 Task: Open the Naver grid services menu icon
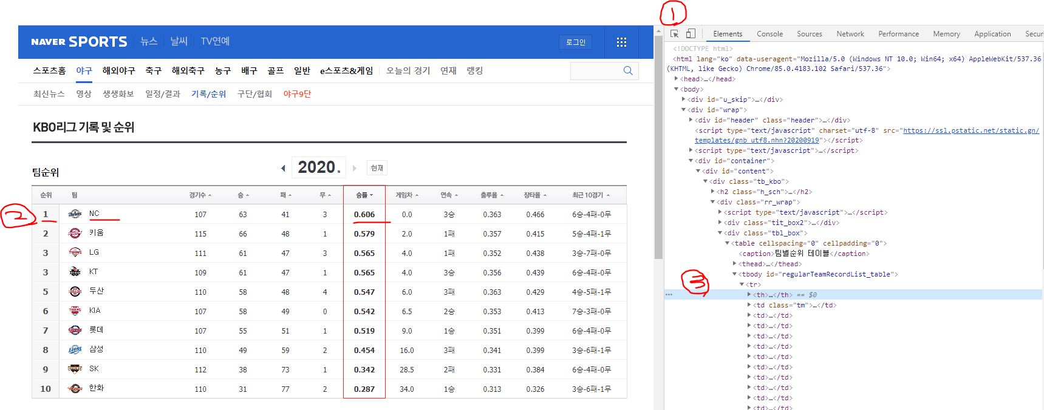[x=621, y=42]
